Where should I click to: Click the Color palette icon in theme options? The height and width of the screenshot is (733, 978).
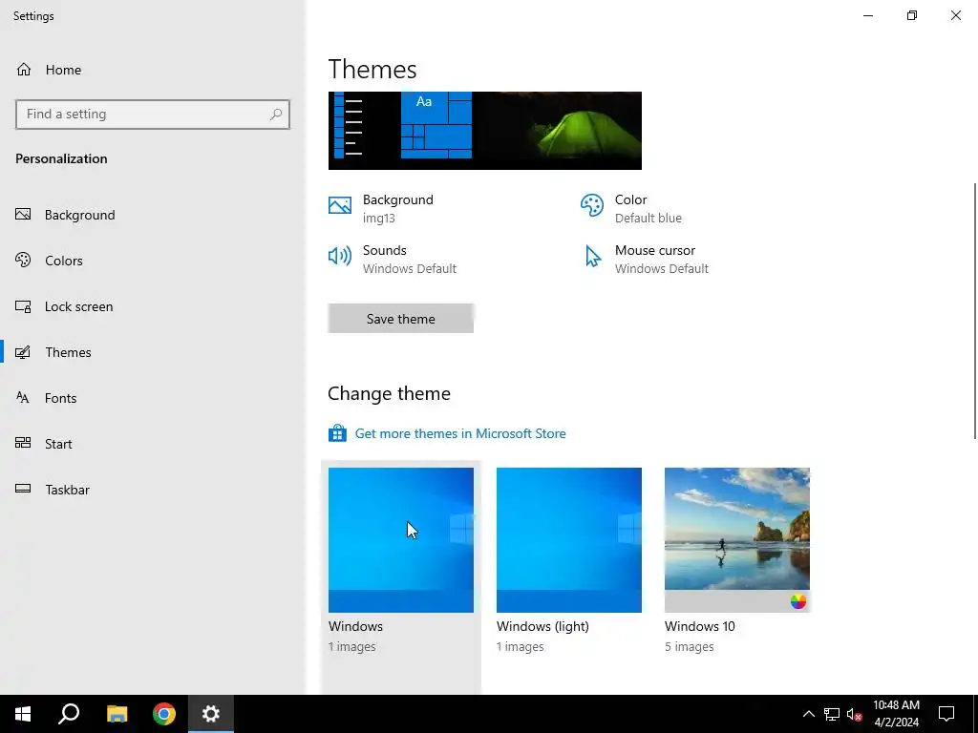click(592, 205)
